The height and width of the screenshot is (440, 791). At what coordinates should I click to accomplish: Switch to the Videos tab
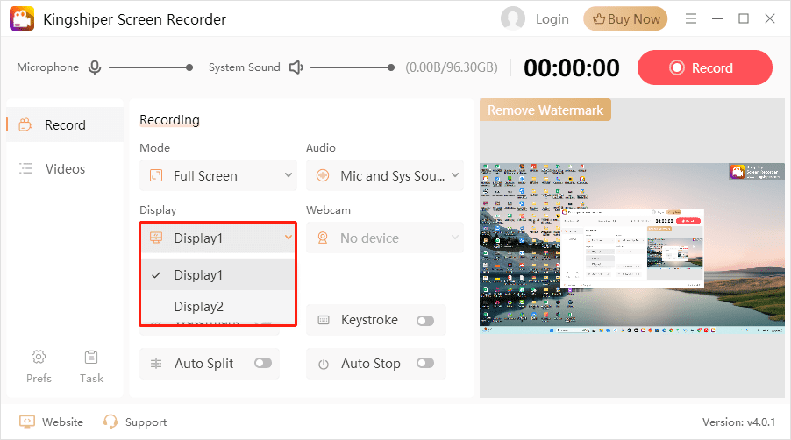(x=65, y=168)
